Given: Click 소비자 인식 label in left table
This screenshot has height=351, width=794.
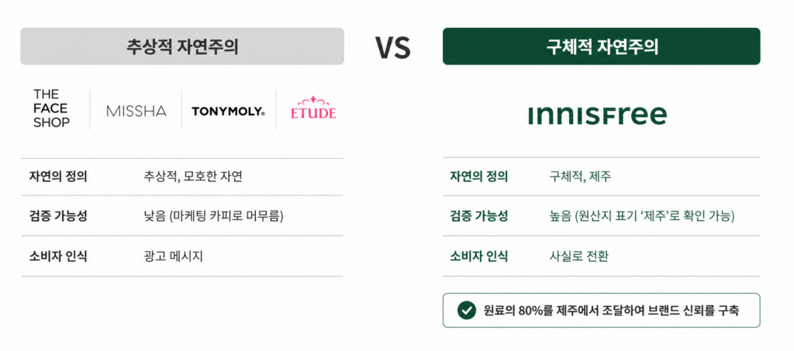Looking at the screenshot, I should pyautogui.click(x=58, y=256).
